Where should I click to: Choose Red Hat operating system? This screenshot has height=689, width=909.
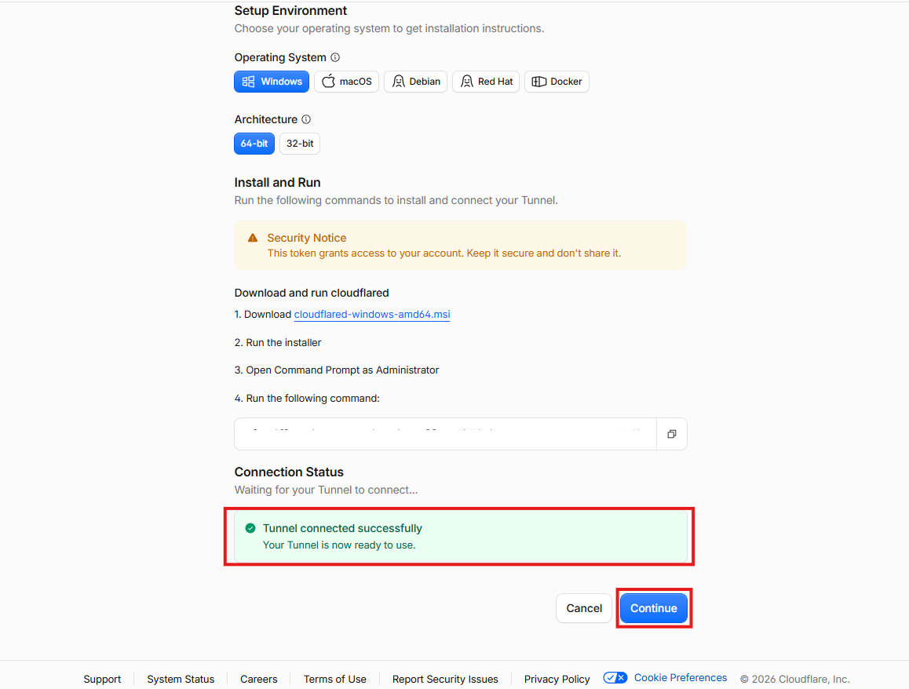(x=486, y=82)
